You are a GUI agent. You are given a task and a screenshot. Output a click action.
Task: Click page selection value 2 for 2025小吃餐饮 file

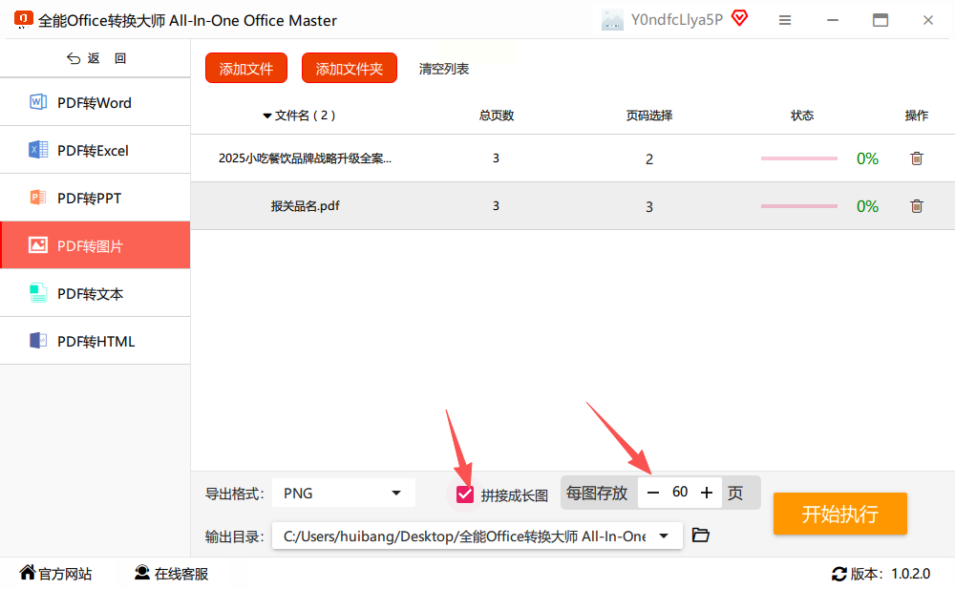[x=649, y=159]
